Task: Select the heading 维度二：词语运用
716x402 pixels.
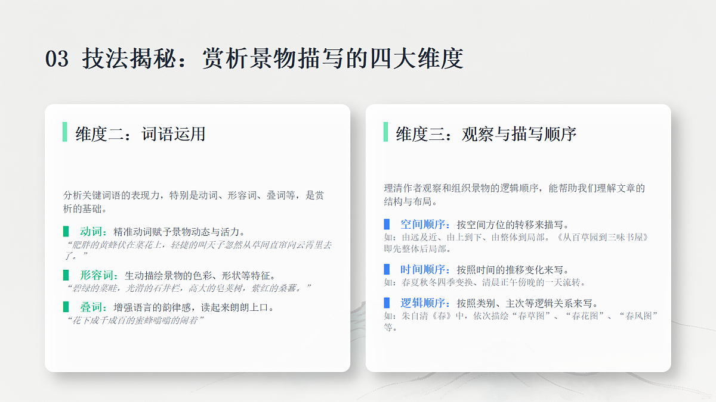Action: [140, 133]
